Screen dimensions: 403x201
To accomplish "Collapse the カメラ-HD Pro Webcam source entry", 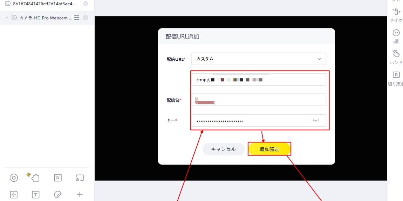I will point(7,18).
